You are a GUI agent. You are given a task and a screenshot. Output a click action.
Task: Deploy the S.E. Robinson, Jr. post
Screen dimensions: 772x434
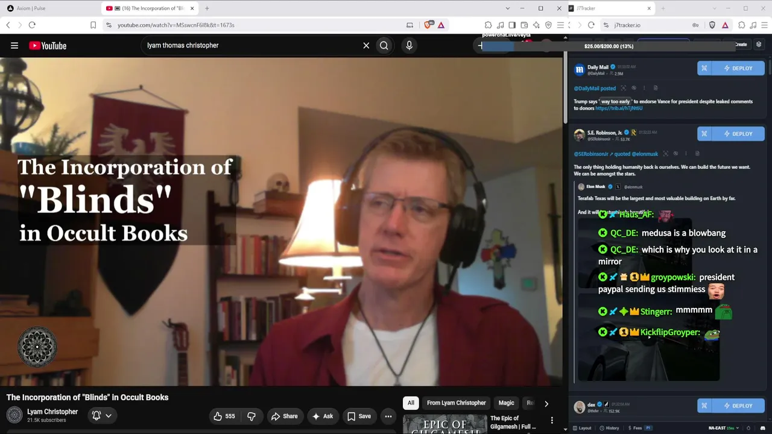738,134
